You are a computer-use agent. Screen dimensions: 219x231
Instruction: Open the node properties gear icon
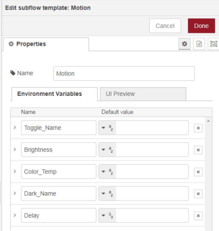pyautogui.click(x=184, y=44)
